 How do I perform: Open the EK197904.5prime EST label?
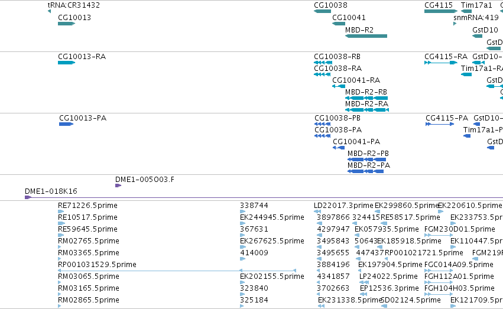click(x=390, y=265)
